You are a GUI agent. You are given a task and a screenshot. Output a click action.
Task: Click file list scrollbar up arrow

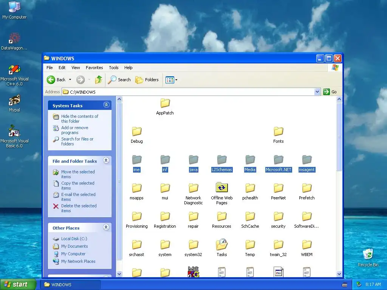click(339, 99)
